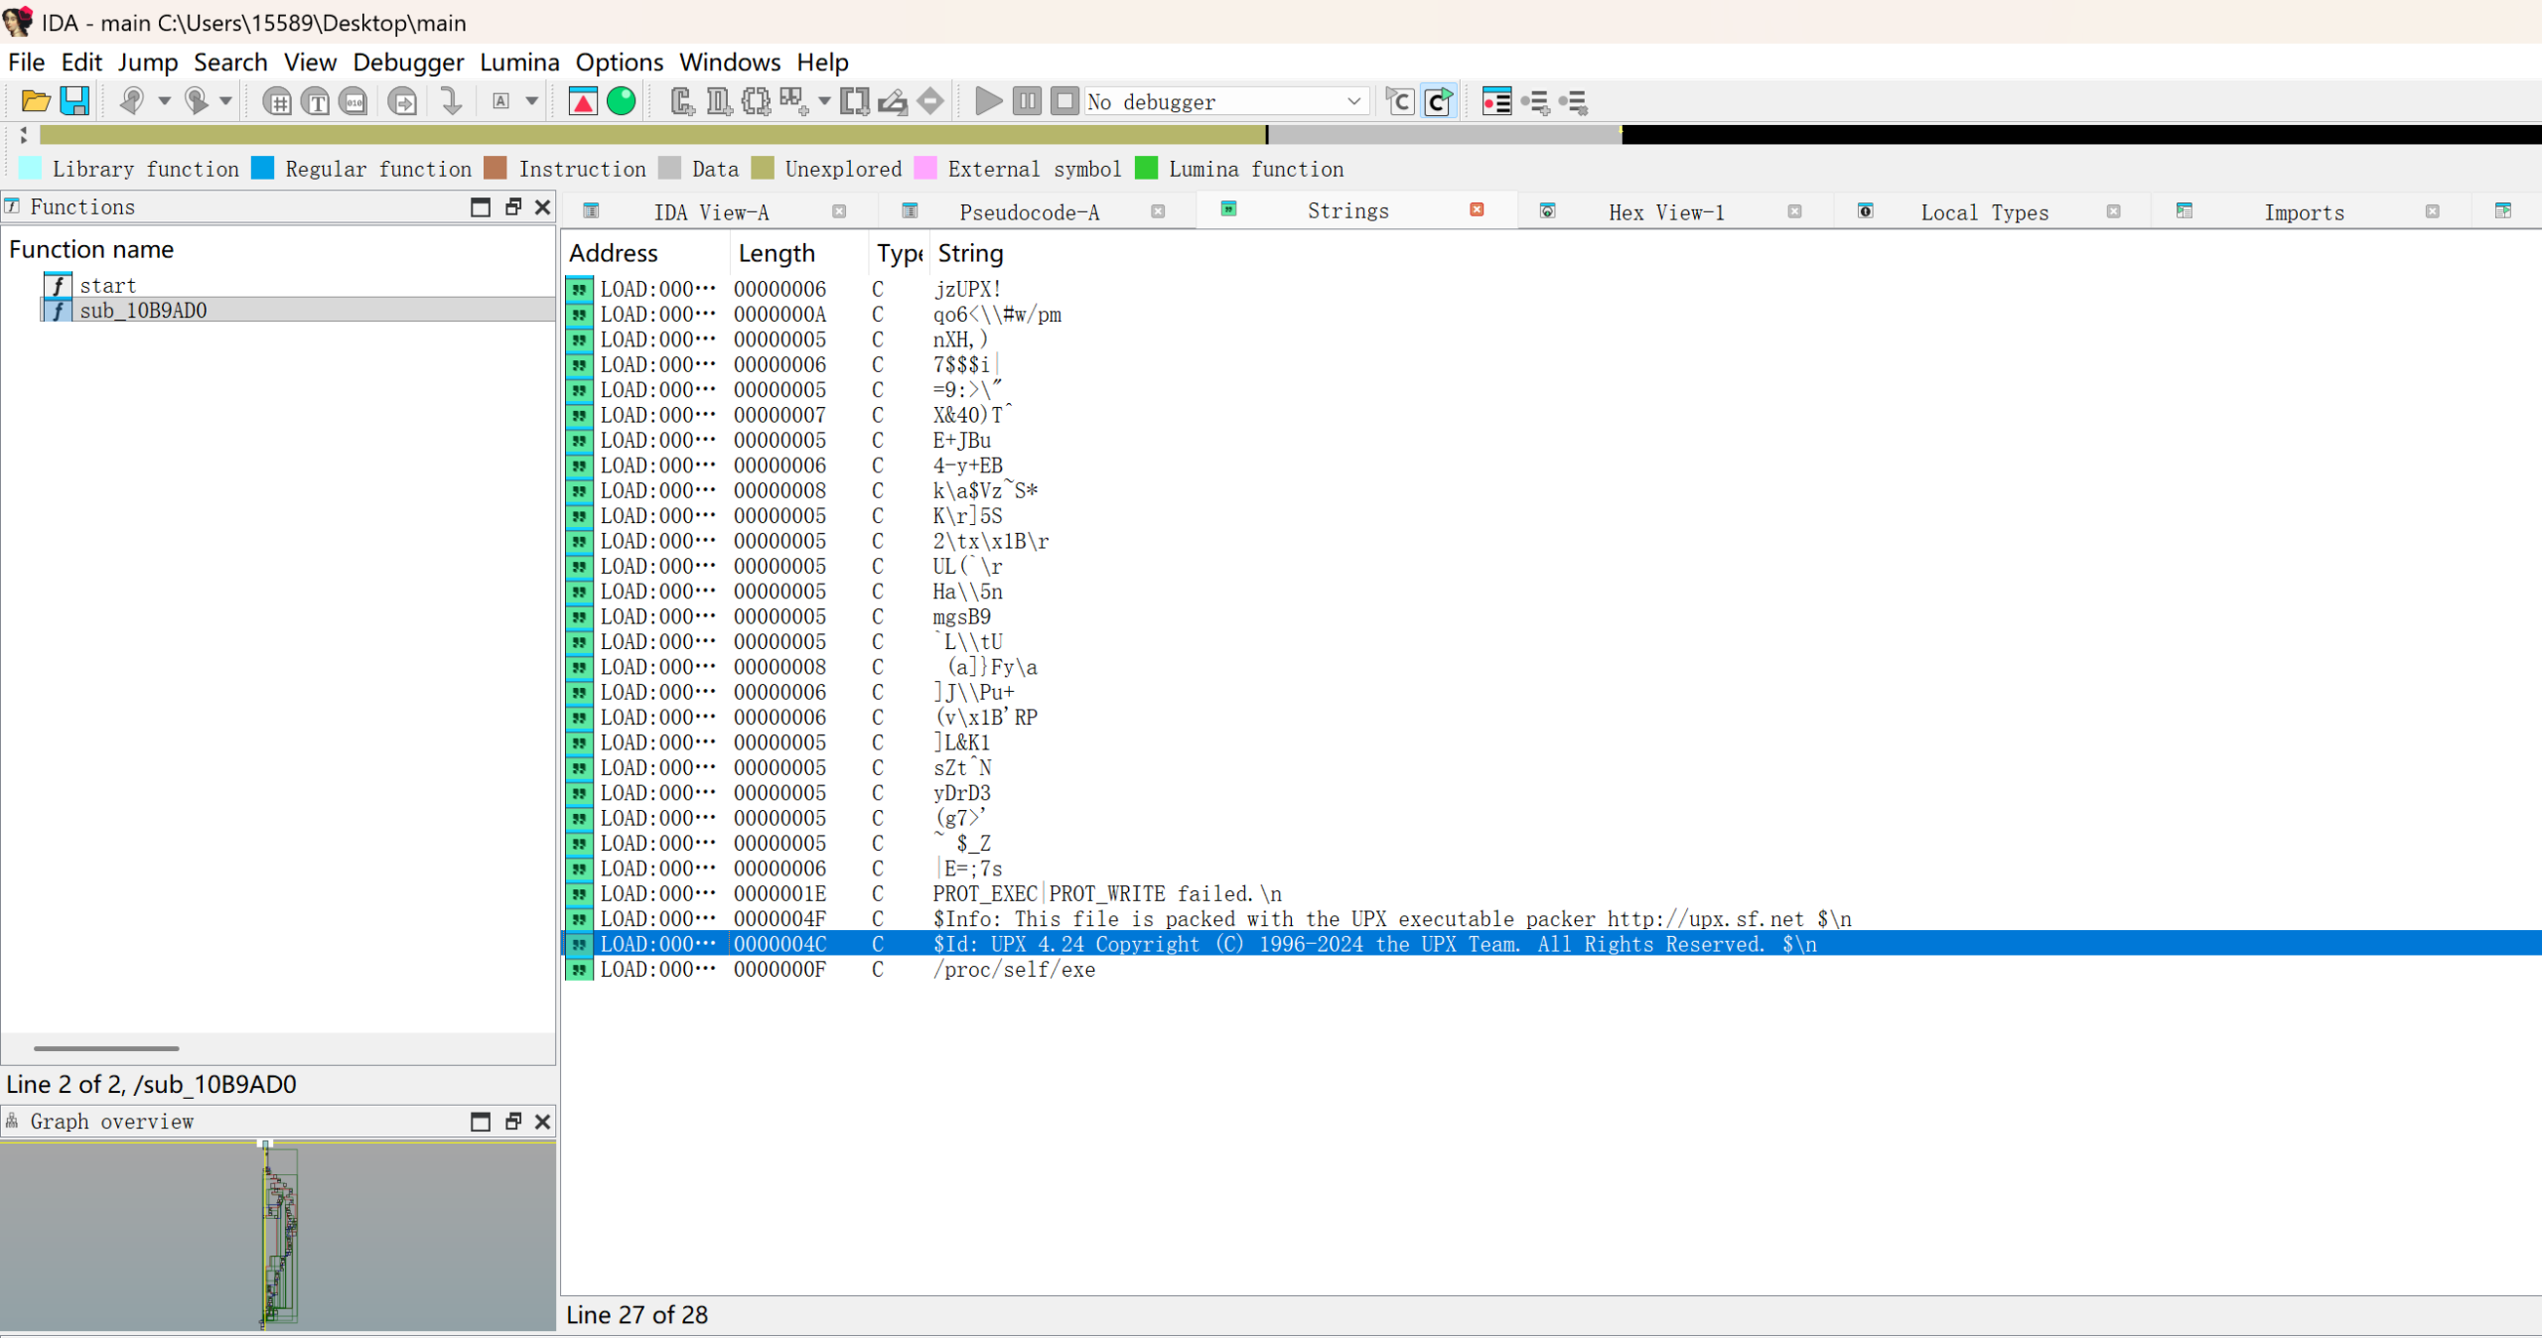This screenshot has width=2542, height=1338.
Task: Expand the jump back history arrow
Action: [x=165, y=101]
